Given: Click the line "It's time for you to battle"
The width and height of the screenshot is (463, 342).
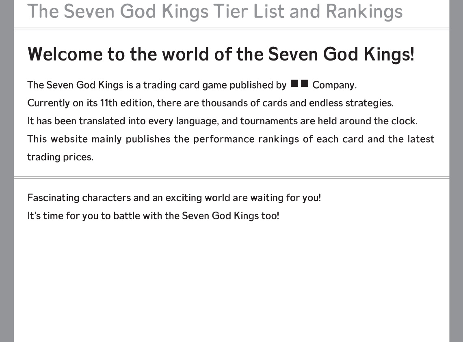Looking at the screenshot, I should [x=153, y=215].
